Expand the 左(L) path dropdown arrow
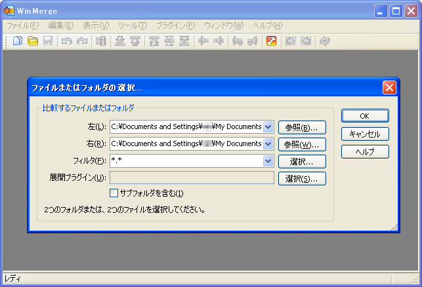This screenshot has width=422, height=287. (268, 127)
